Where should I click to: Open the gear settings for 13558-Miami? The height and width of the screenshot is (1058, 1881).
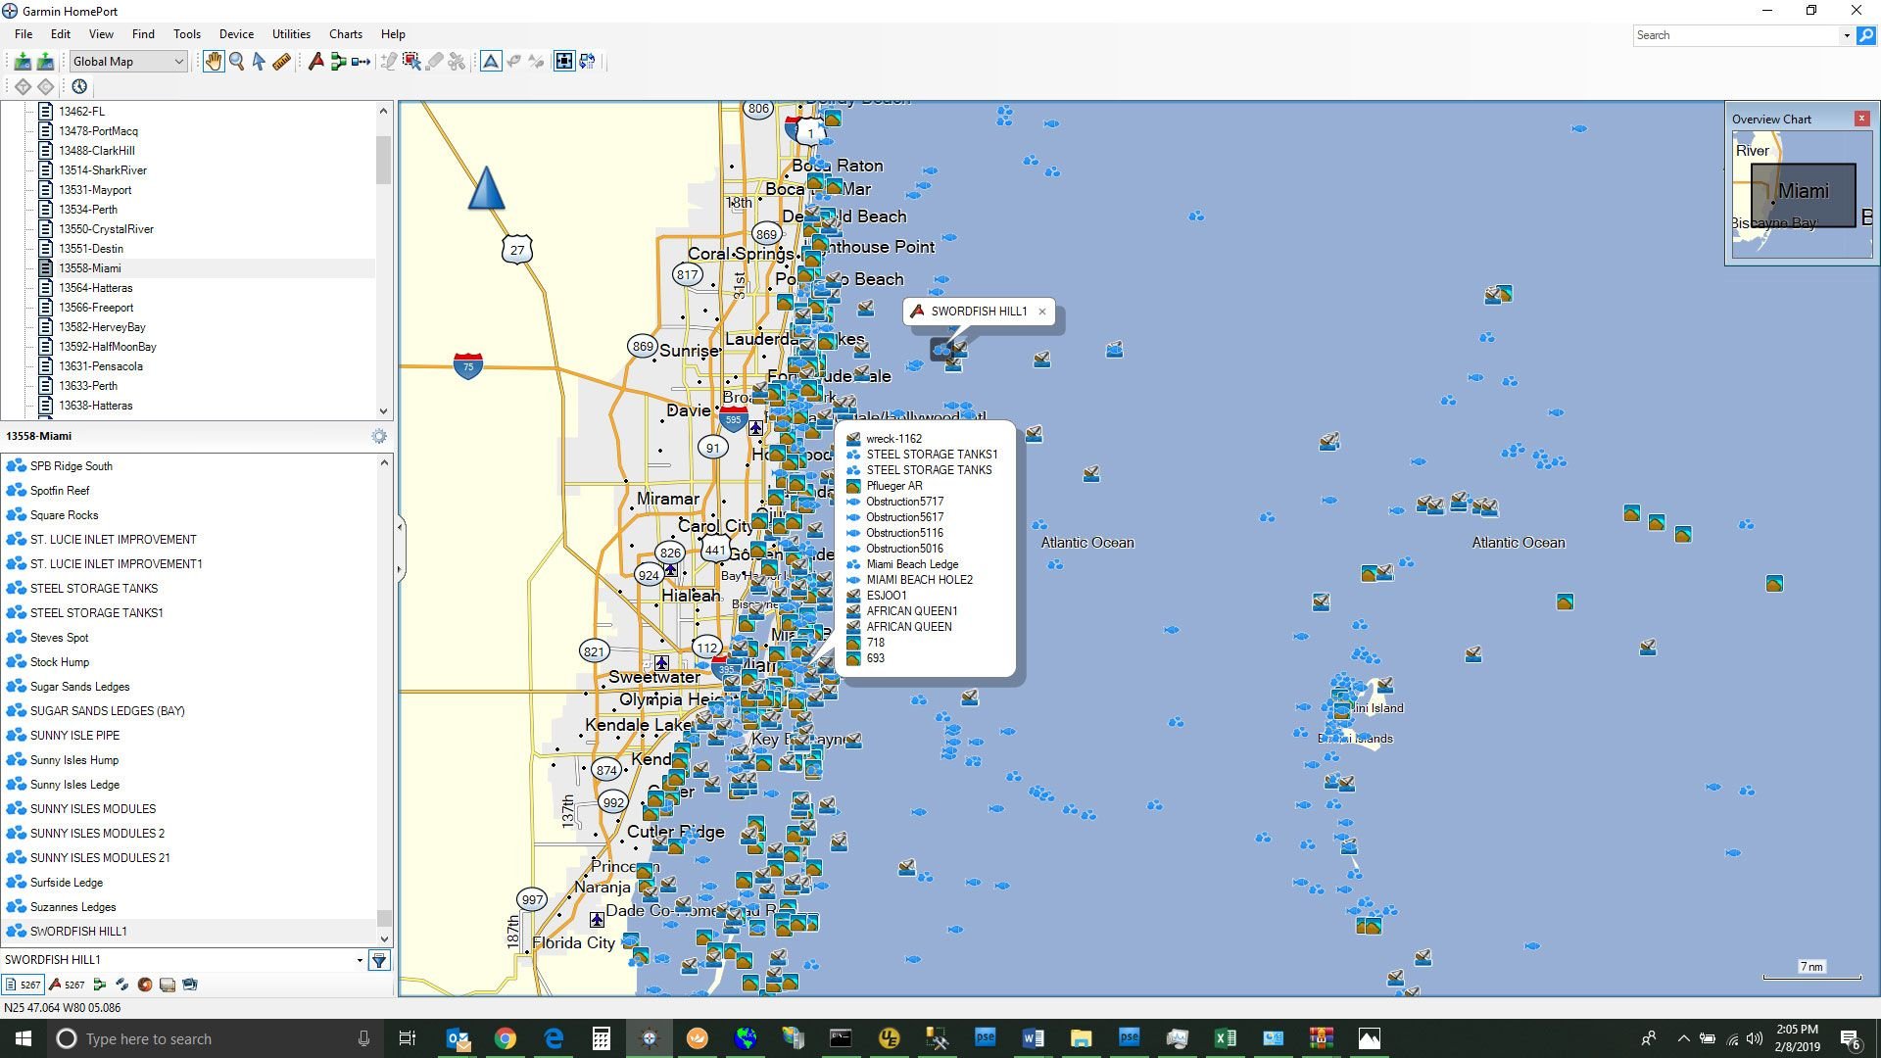tap(379, 437)
